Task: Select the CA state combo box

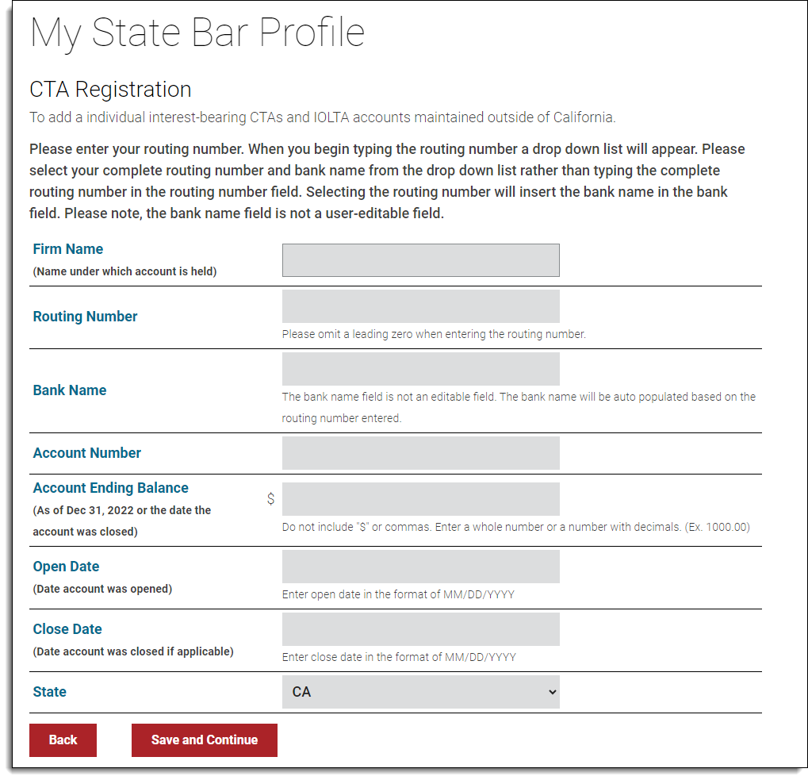Action: coord(420,691)
